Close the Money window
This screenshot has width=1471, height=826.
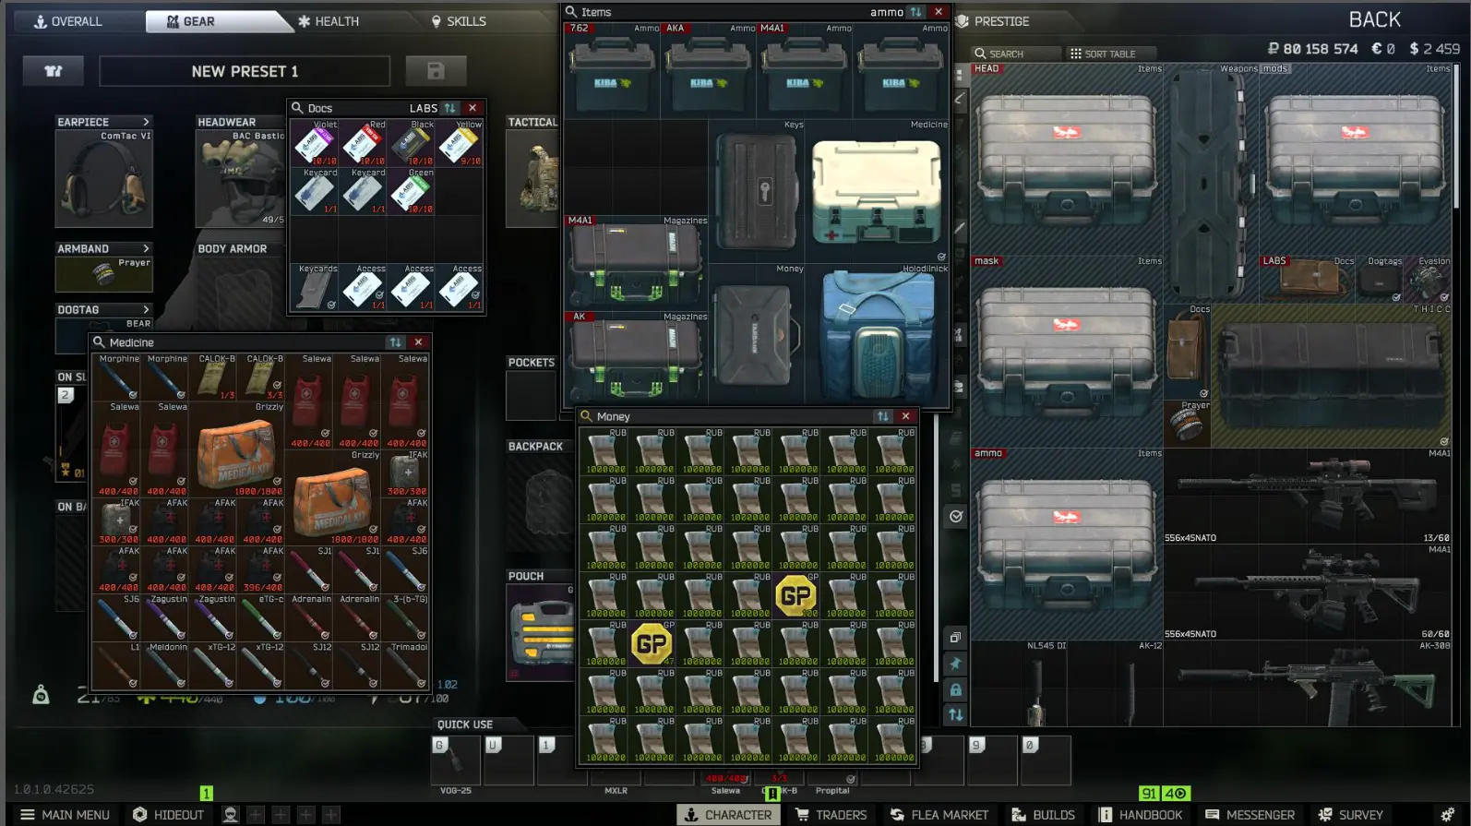coord(906,416)
